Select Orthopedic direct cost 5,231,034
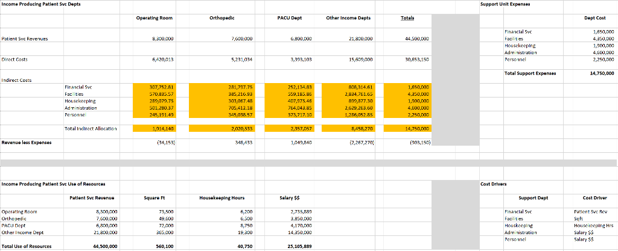The image size is (618, 251). coord(241,60)
